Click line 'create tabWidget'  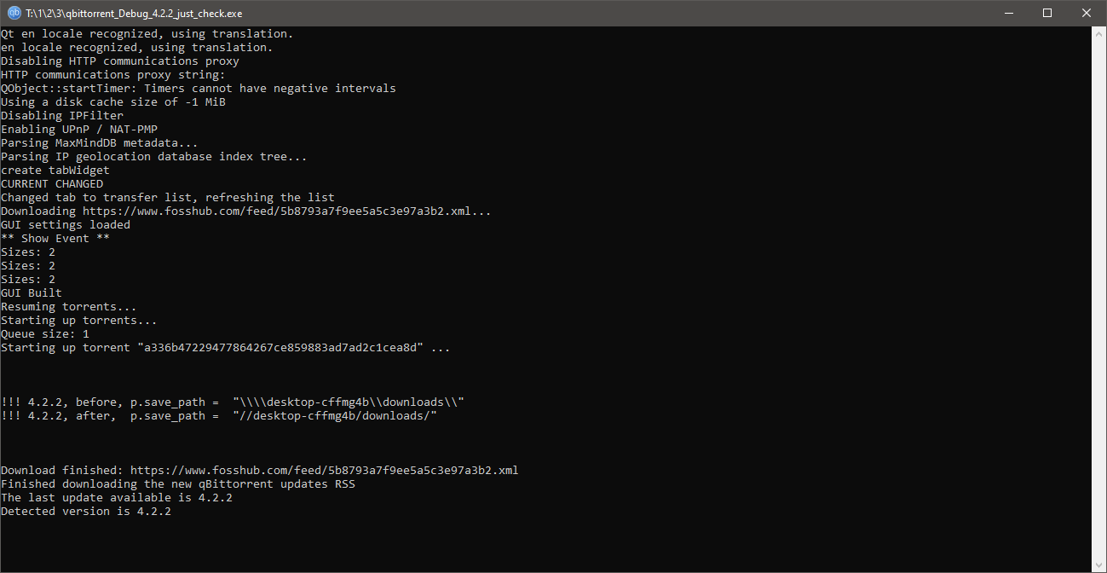55,171
